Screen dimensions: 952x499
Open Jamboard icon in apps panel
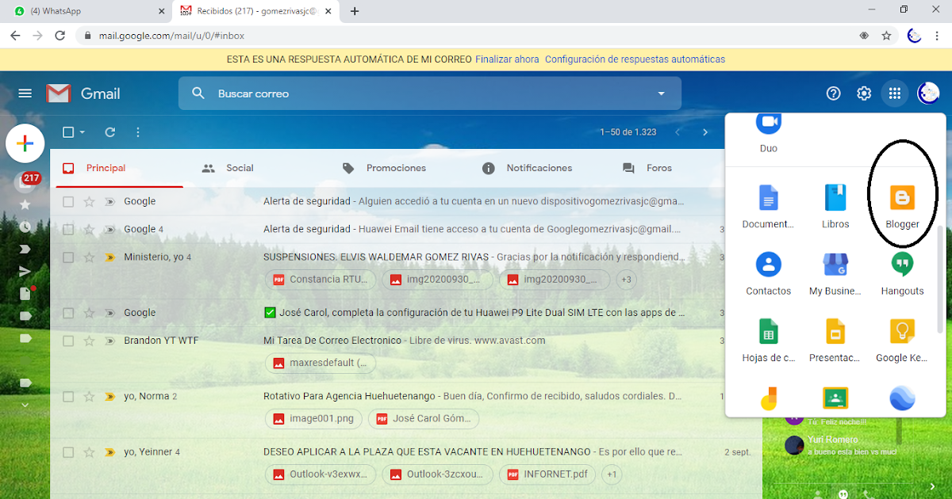768,398
